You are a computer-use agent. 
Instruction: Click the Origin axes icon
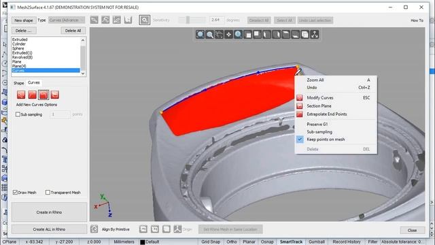(x=177, y=229)
